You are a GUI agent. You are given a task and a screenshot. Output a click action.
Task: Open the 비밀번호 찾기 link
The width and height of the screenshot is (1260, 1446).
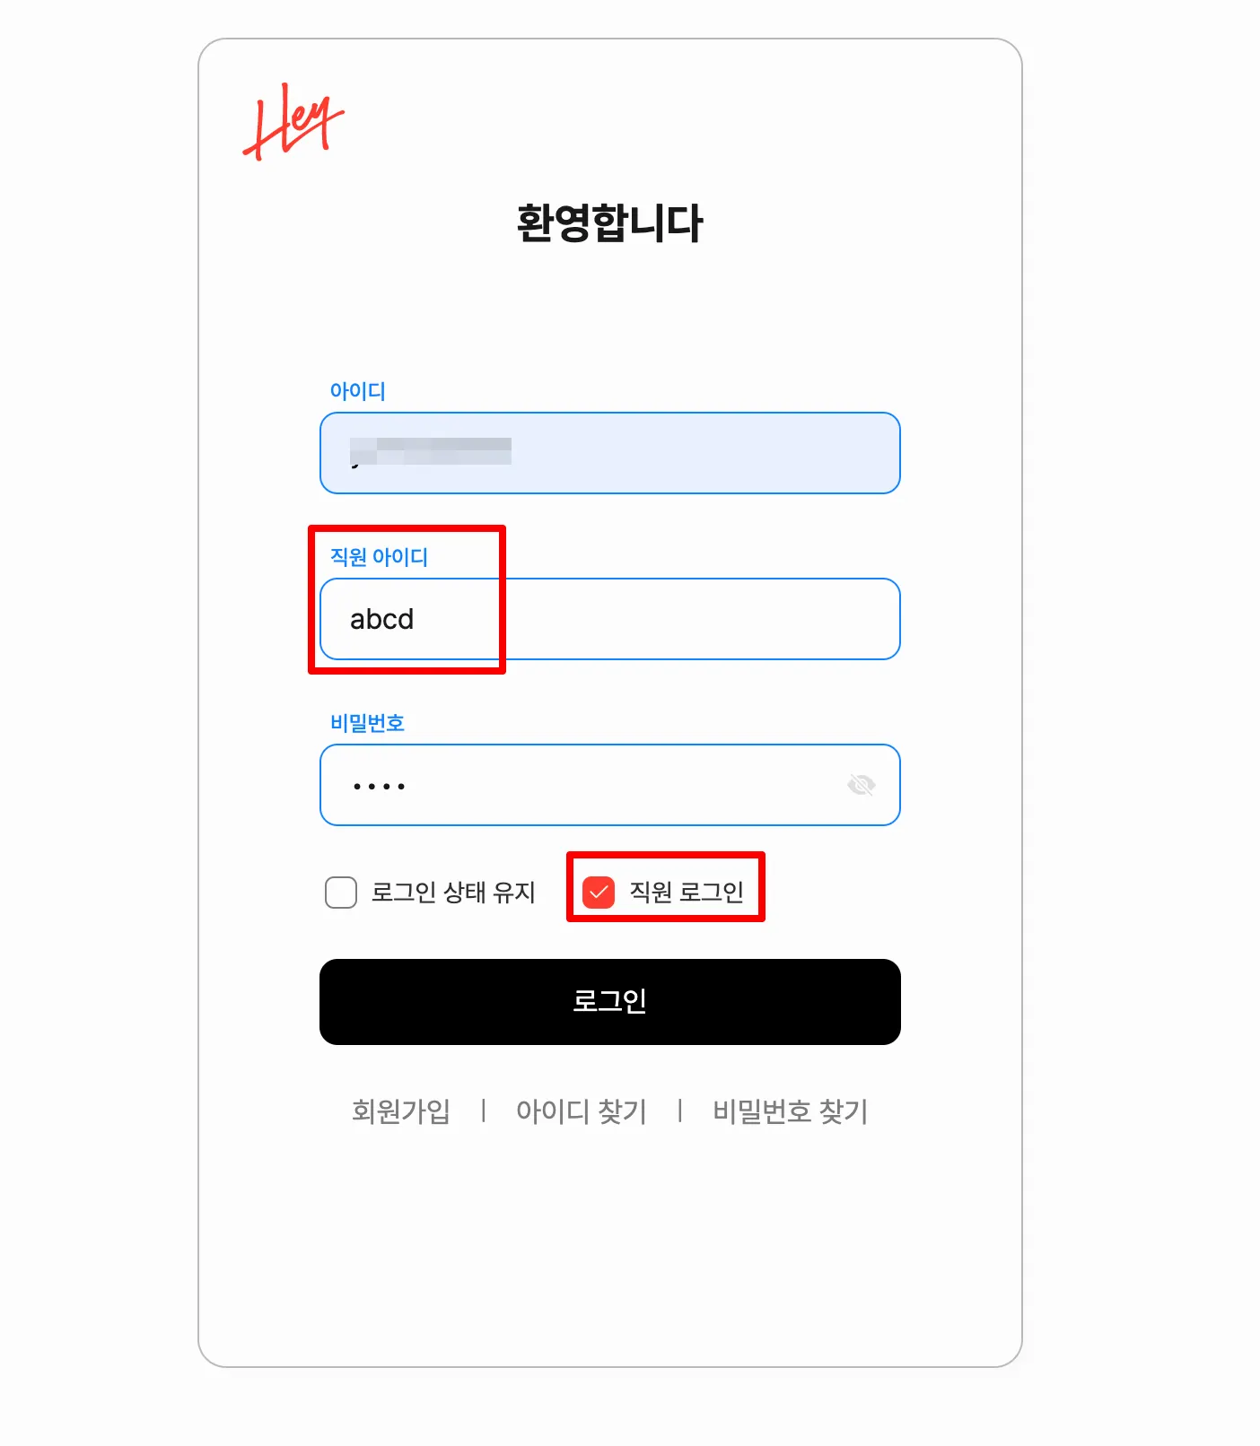coord(791,1111)
